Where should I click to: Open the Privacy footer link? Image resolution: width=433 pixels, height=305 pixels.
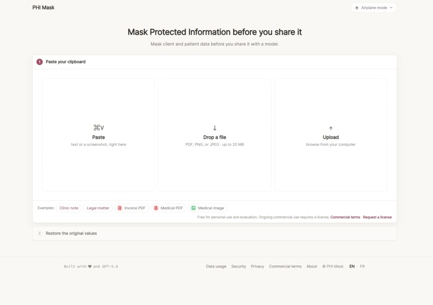[x=257, y=266]
